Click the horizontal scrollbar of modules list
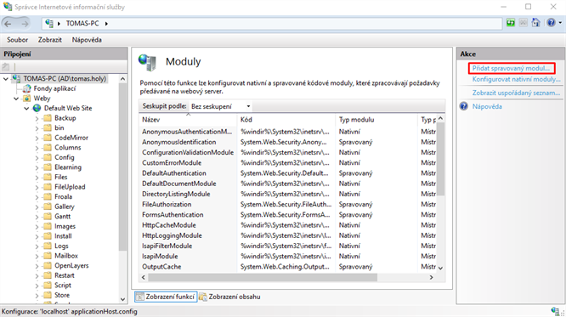The width and height of the screenshot is (566, 317). tap(263, 277)
